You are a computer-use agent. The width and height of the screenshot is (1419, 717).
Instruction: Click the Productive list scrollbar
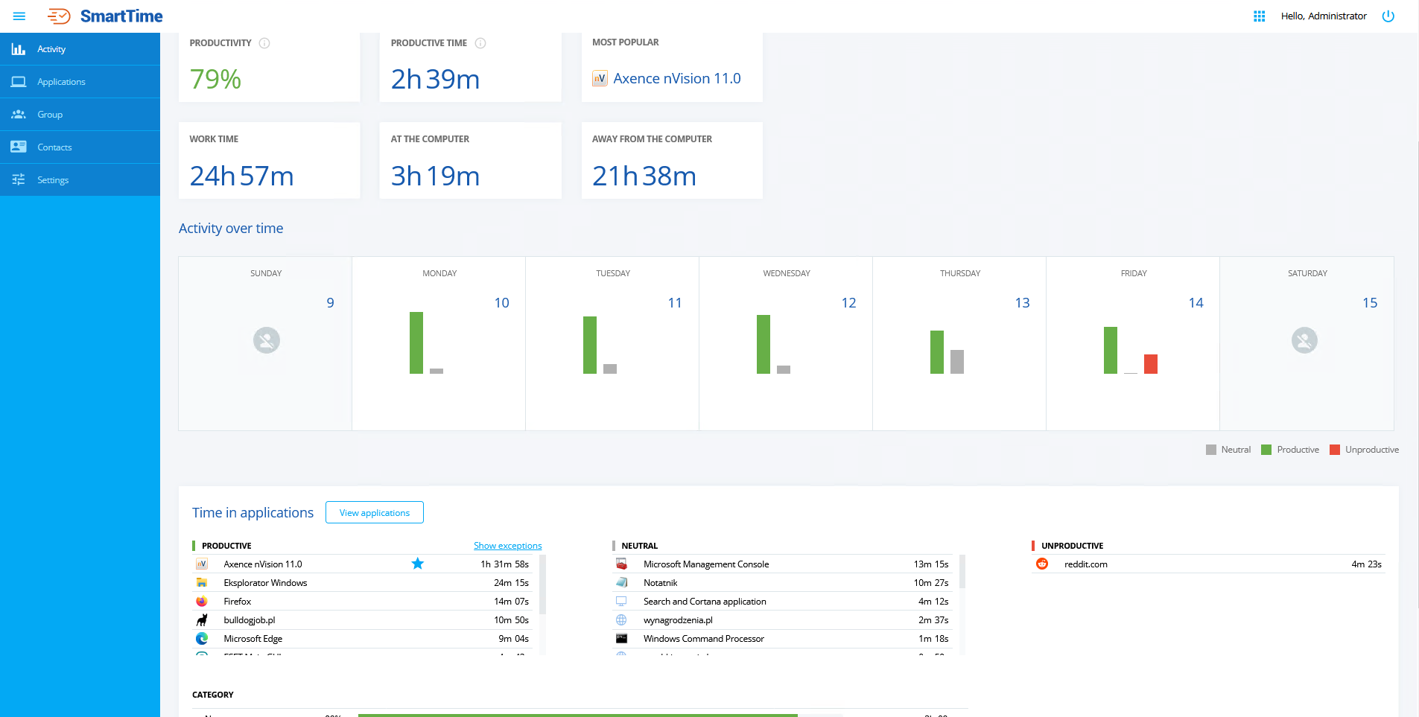tap(542, 584)
